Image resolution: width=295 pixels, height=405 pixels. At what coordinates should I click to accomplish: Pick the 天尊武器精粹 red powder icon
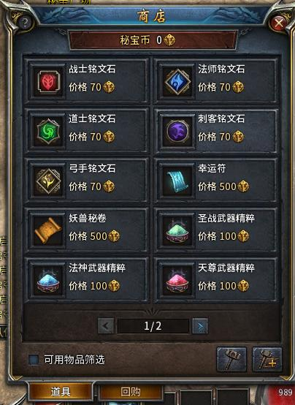pos(177,280)
